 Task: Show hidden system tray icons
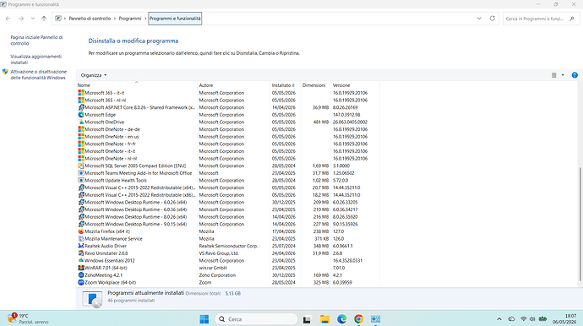pyautogui.click(x=499, y=319)
